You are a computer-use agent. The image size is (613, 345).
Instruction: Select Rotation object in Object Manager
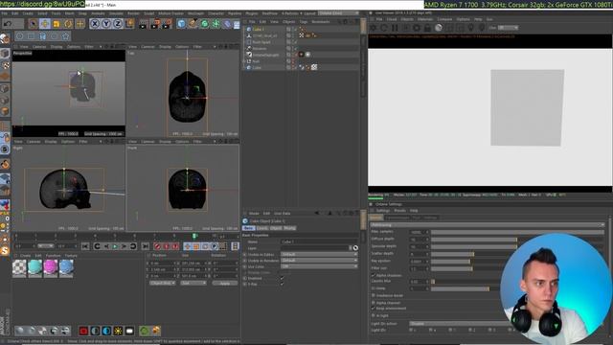[260, 49]
